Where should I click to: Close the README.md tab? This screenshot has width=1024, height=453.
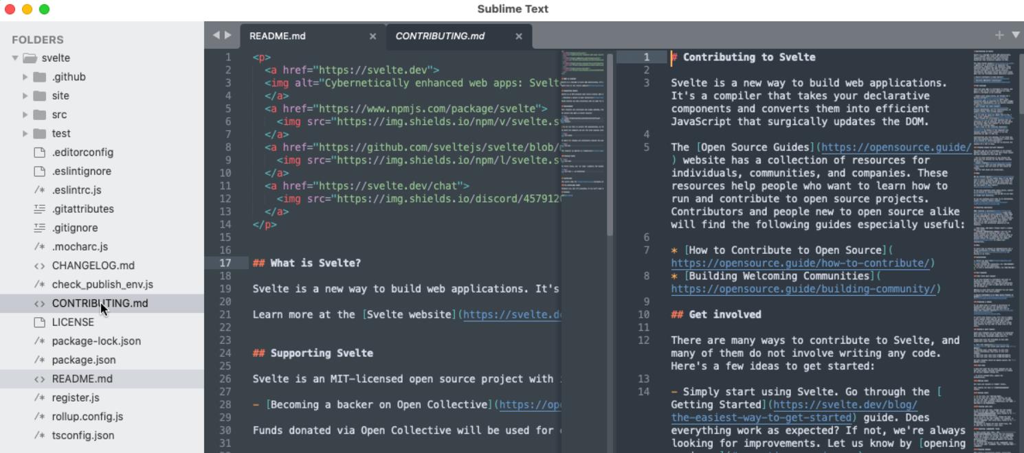[372, 36]
